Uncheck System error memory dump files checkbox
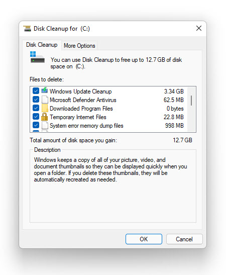The image size is (226, 275). (x=36, y=125)
